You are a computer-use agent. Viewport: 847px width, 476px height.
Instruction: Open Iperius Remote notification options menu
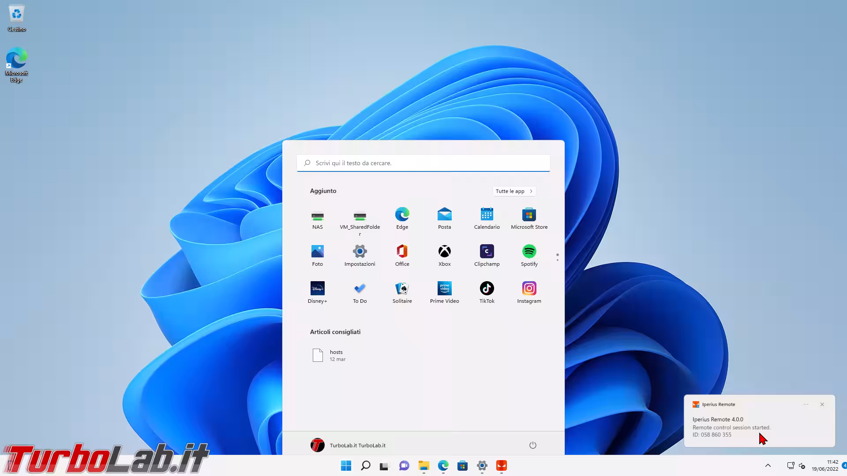(x=806, y=405)
